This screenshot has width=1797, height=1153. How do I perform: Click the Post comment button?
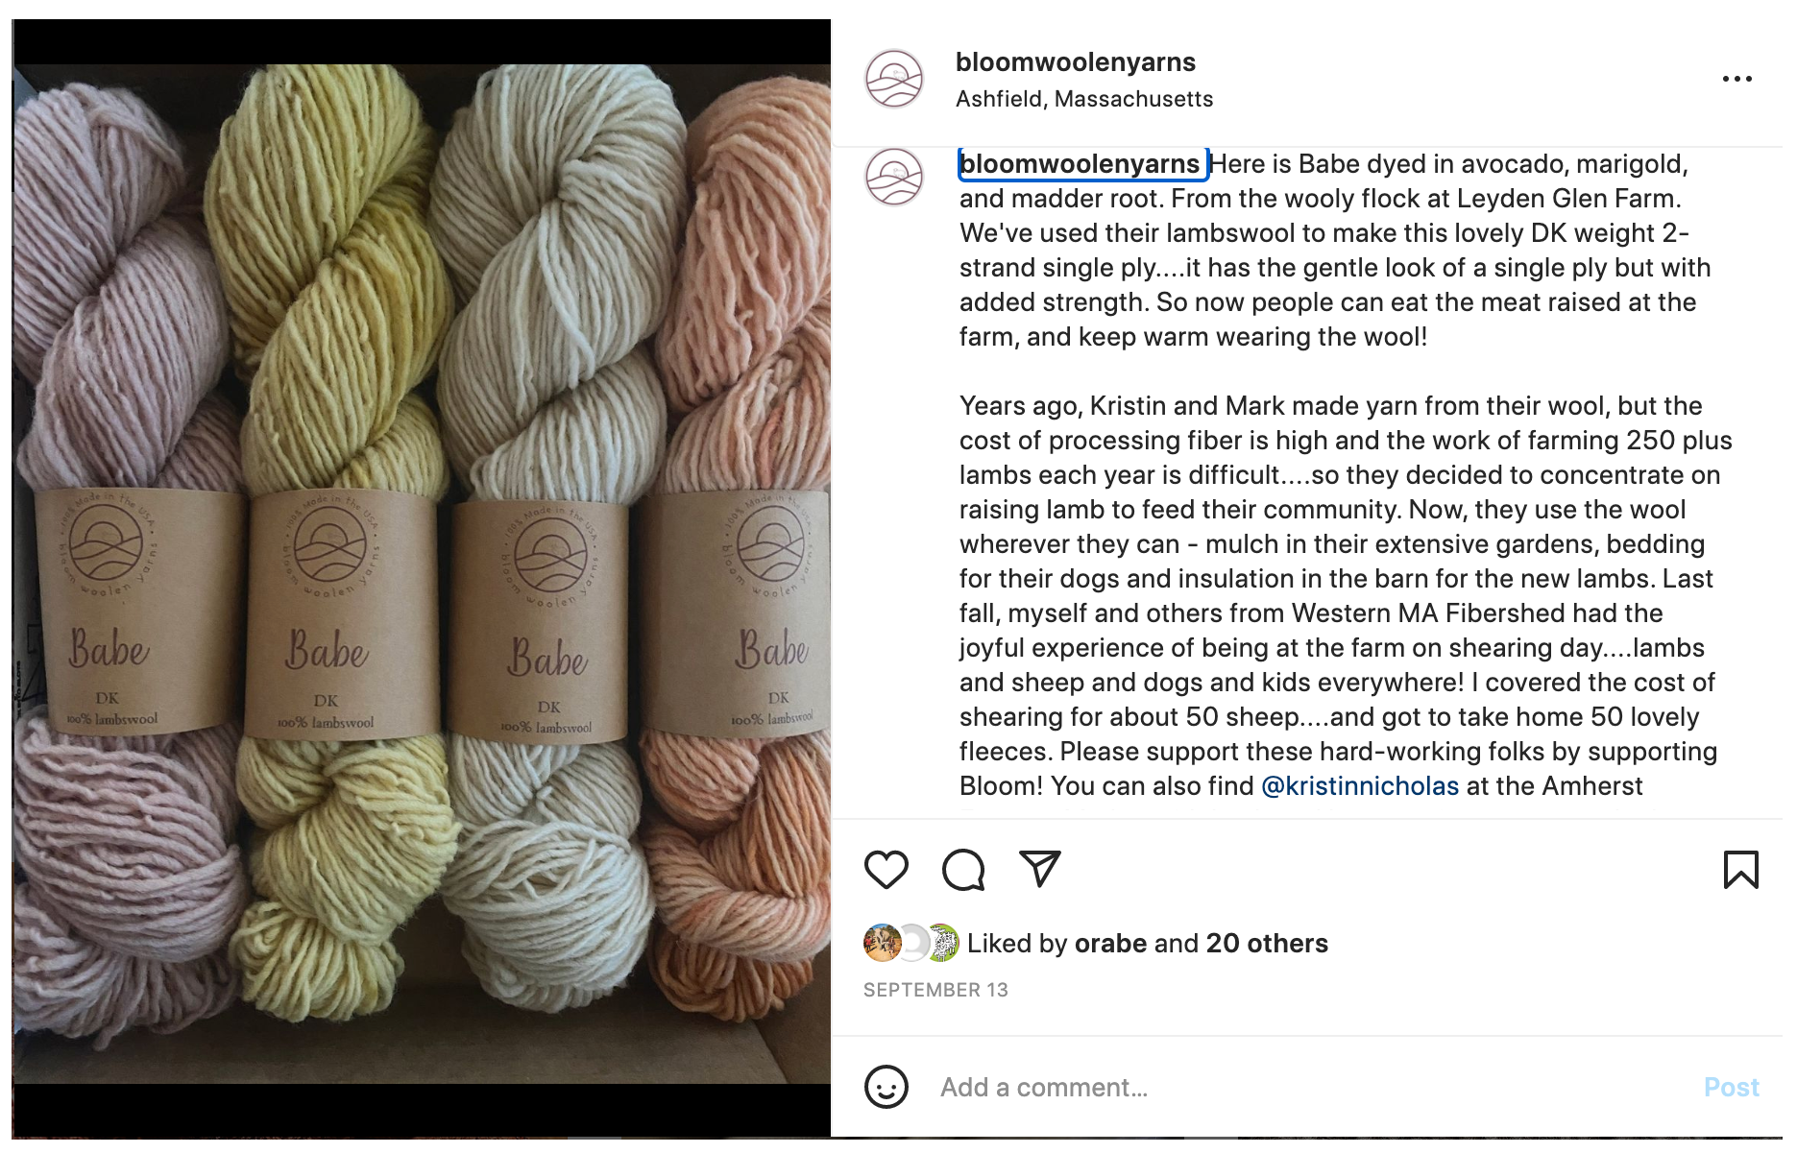pos(1731,1087)
